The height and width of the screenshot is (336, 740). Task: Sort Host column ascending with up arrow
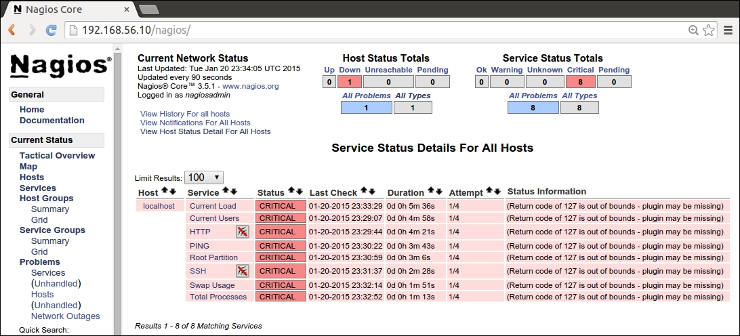point(164,192)
